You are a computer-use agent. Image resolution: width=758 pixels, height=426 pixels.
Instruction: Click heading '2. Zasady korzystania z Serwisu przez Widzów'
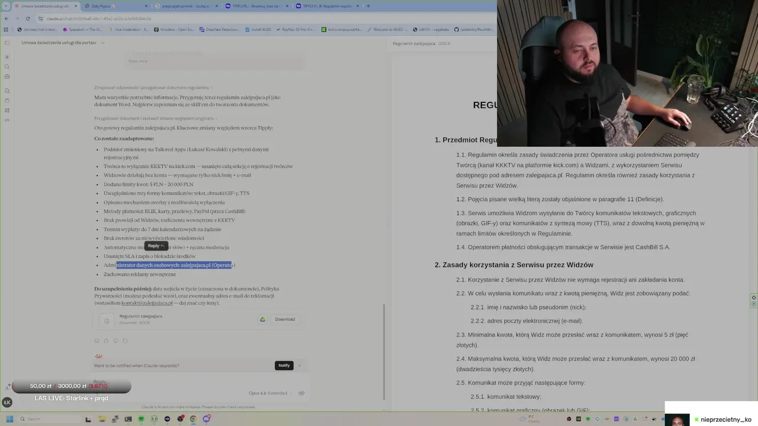pyautogui.click(x=514, y=265)
